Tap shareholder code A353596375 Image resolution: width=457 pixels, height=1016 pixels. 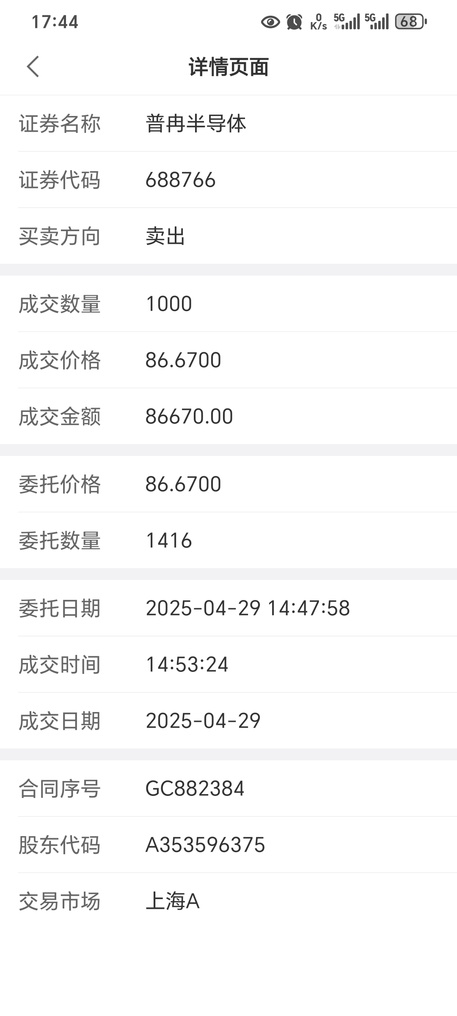click(x=205, y=845)
